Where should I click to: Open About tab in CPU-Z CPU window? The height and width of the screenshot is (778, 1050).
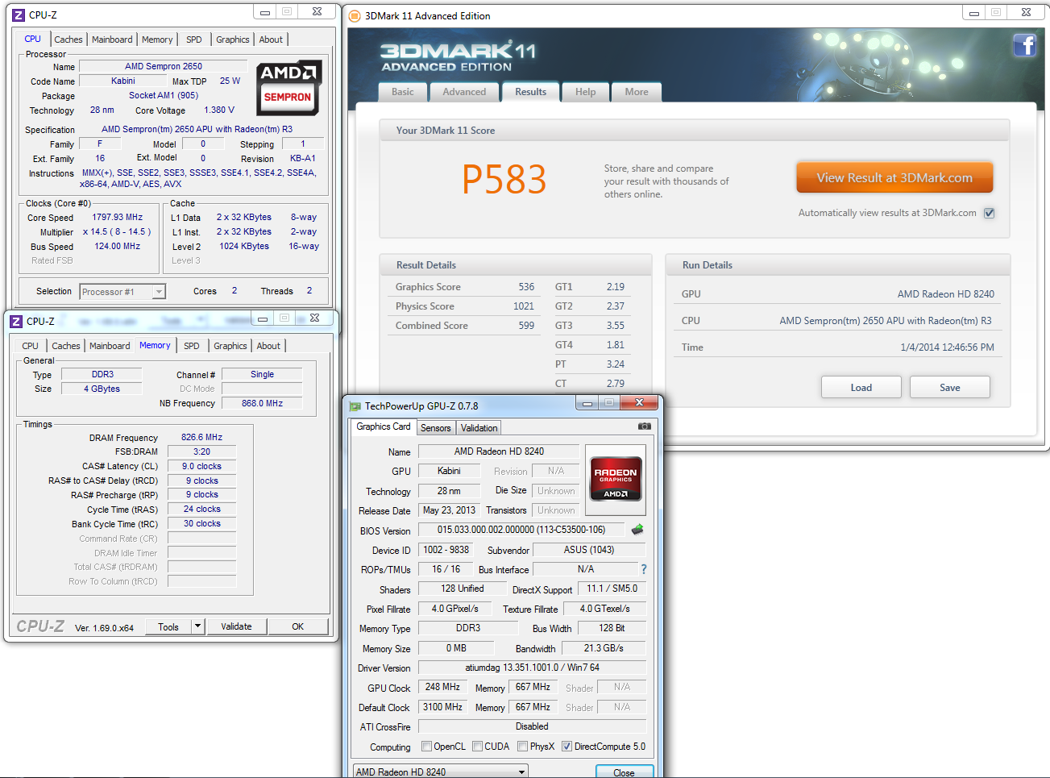[272, 40]
